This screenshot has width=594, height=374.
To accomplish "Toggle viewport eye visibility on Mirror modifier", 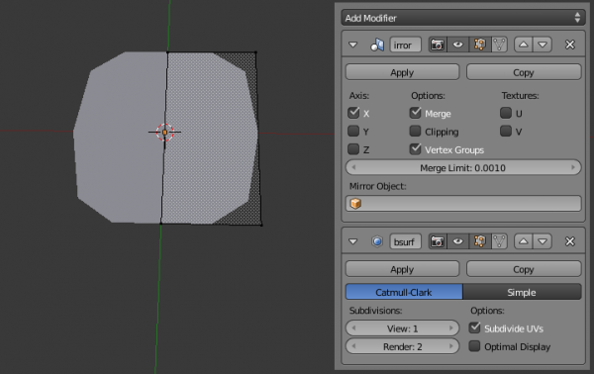I will [x=457, y=45].
